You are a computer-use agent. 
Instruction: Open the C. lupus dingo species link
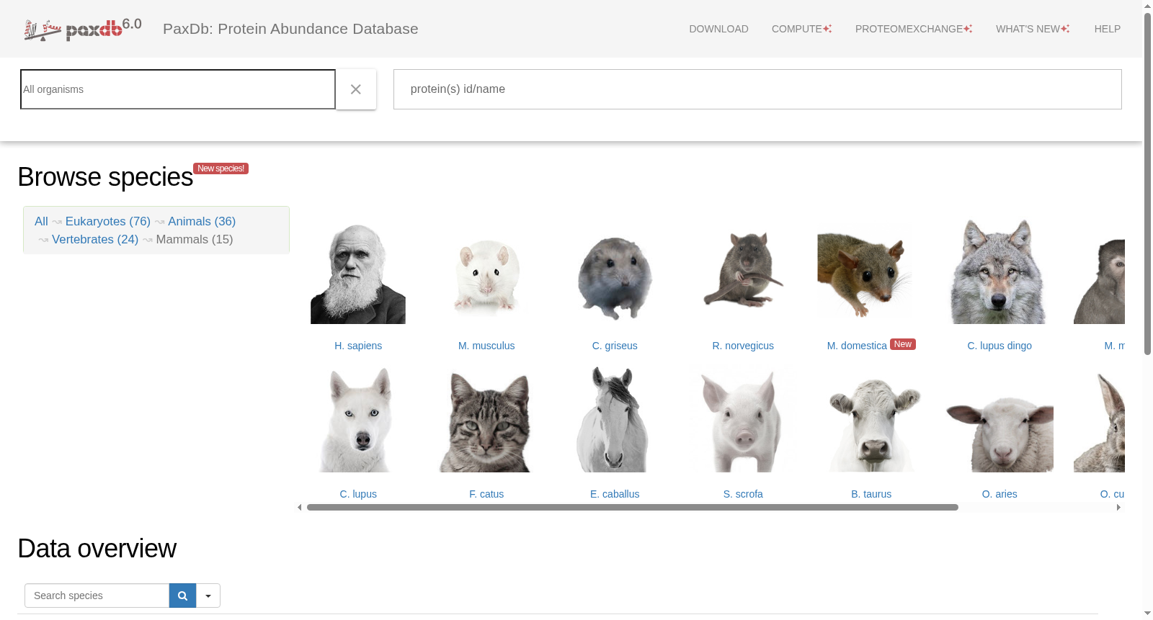click(1000, 346)
